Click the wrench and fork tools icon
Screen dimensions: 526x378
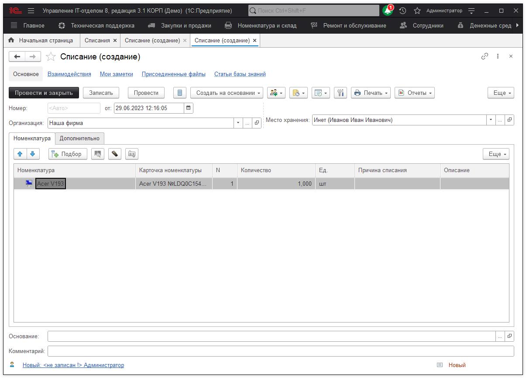click(340, 93)
